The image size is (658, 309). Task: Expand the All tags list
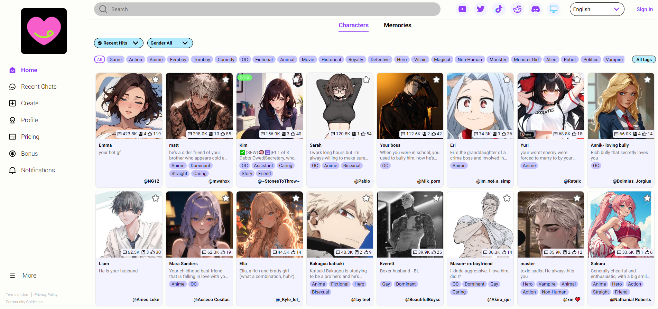pos(644,59)
